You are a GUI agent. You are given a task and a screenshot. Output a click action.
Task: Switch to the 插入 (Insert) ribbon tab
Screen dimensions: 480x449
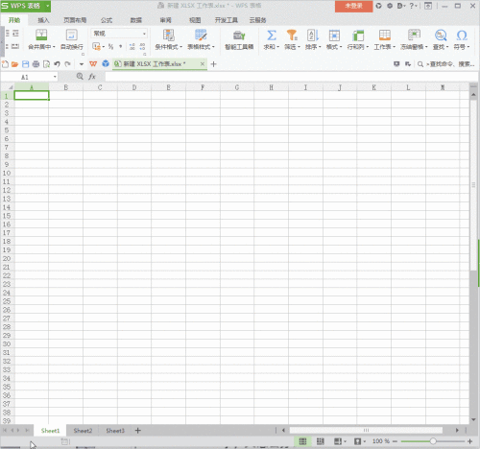click(x=43, y=20)
